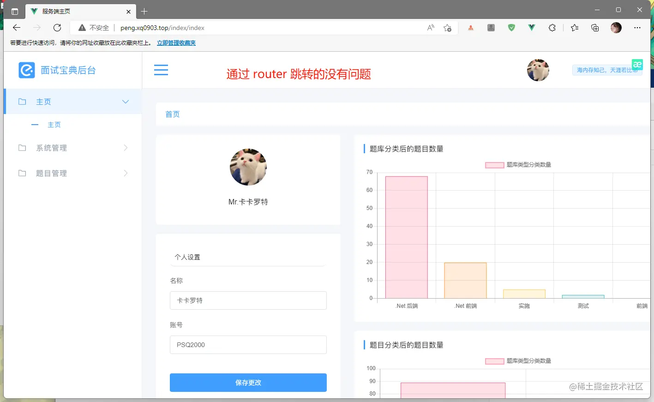
Task: Click the green ae badge icon
Action: pyautogui.click(x=637, y=65)
